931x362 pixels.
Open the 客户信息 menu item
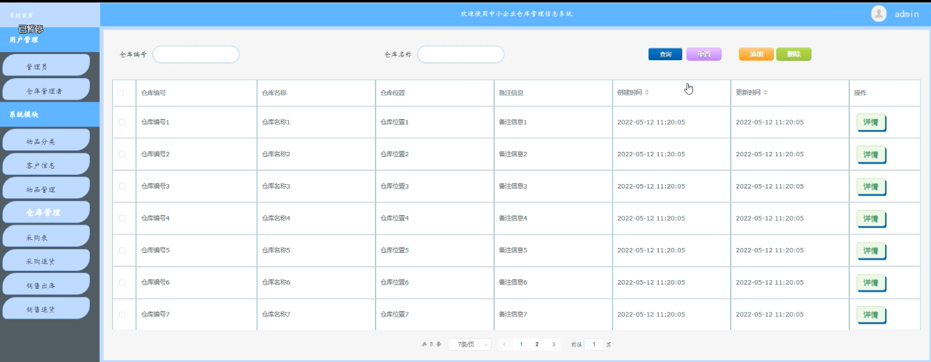tap(46, 166)
